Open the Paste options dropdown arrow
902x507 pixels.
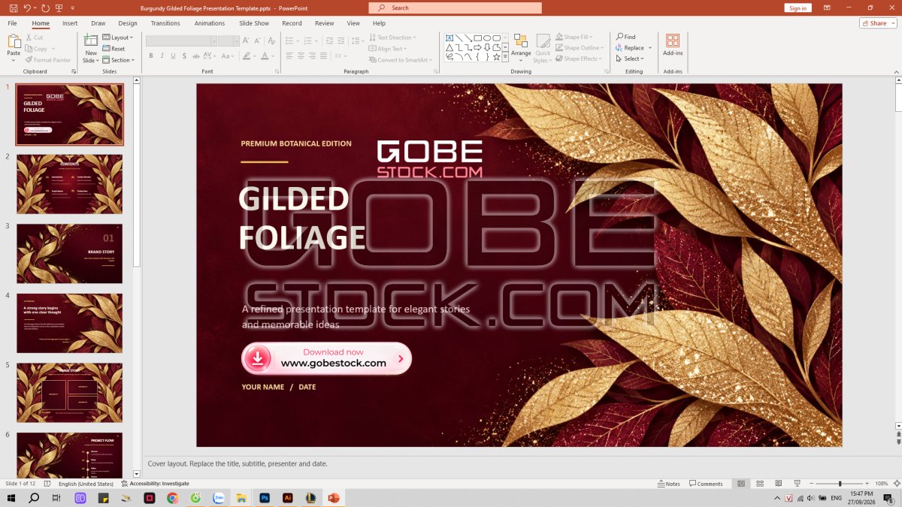[14, 60]
